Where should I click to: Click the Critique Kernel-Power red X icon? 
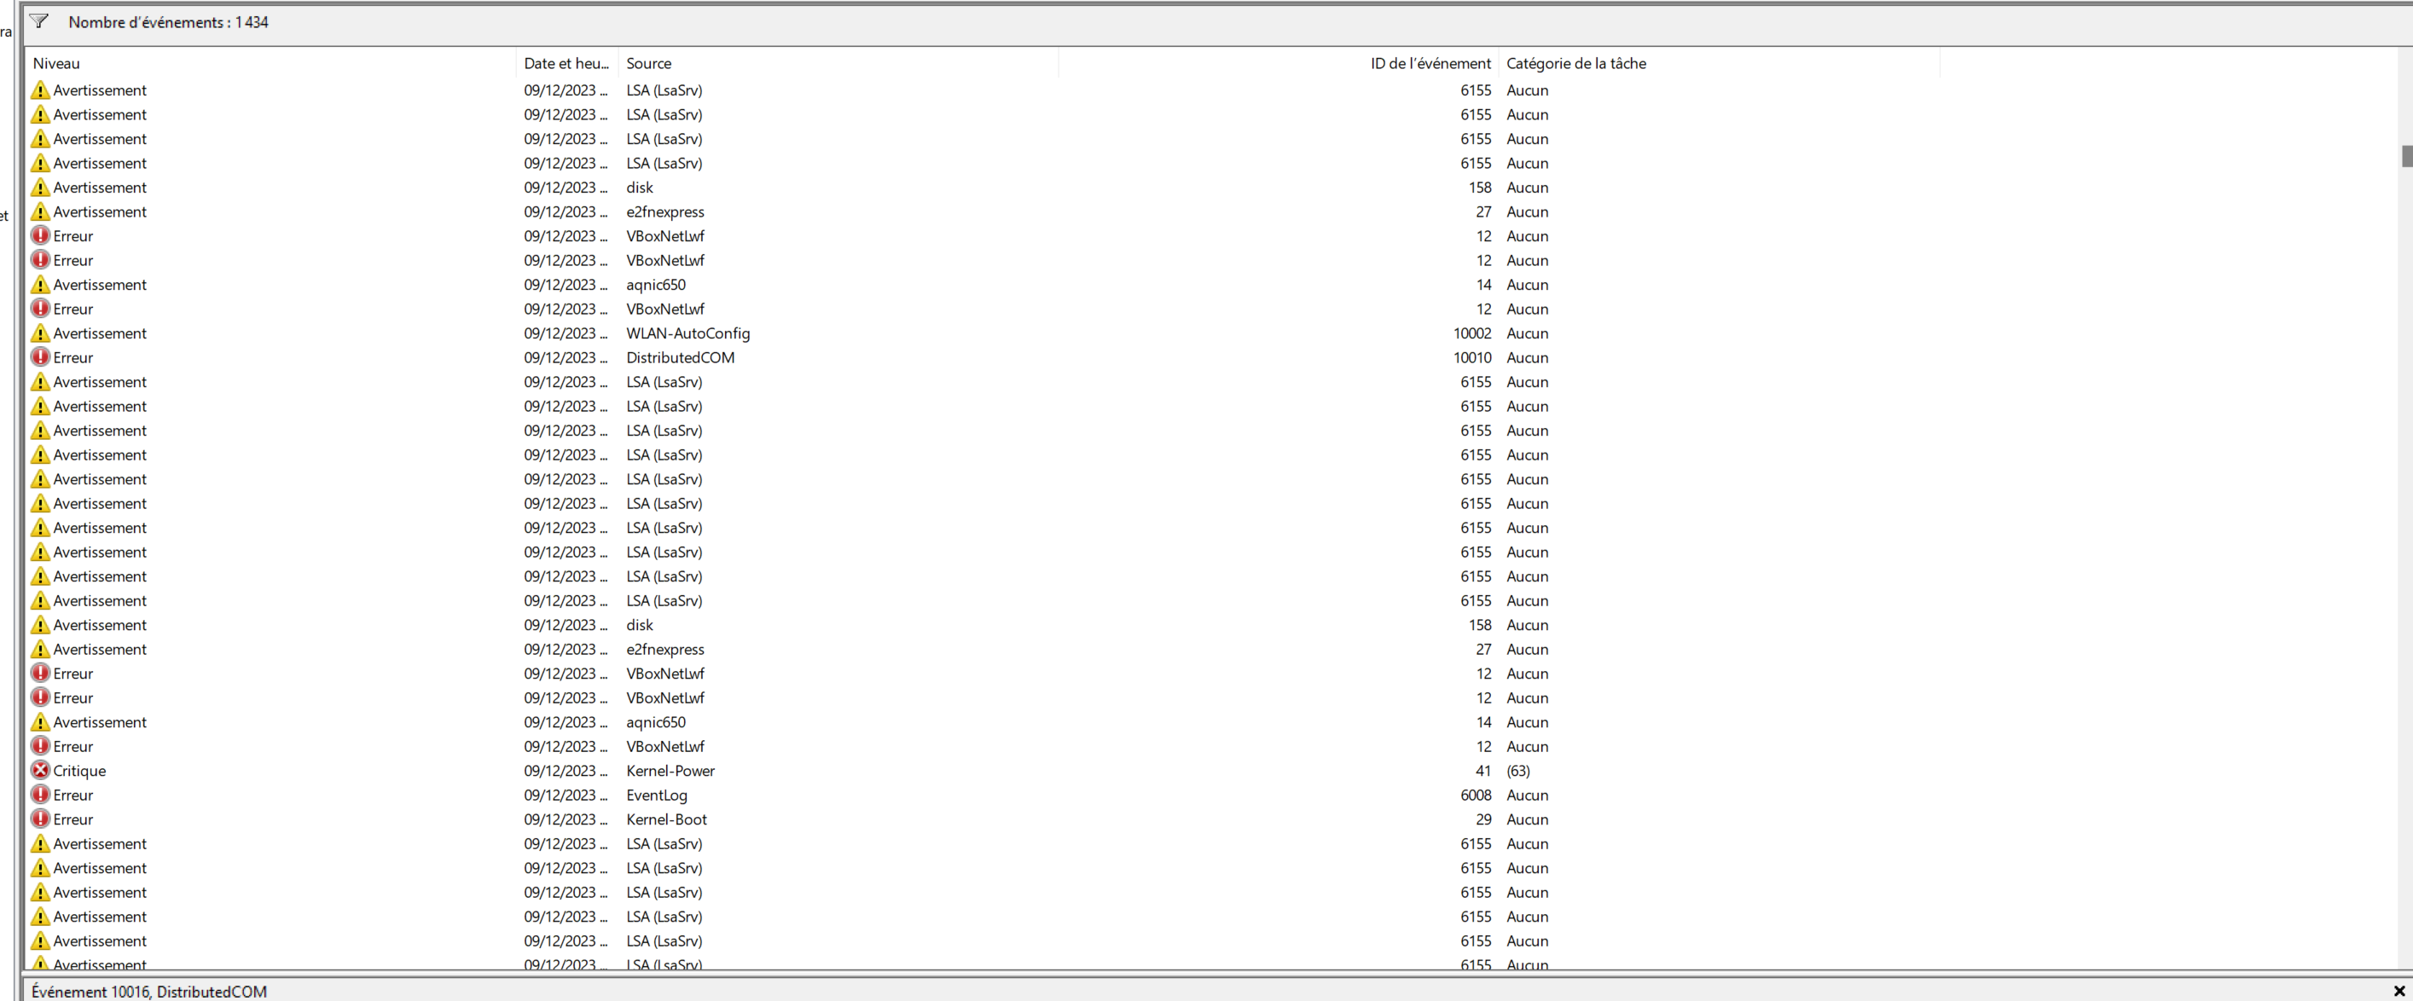tap(40, 771)
